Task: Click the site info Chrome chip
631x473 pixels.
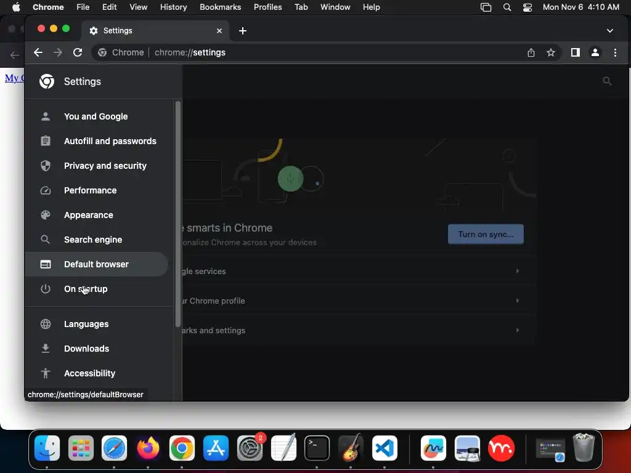Action: [121, 52]
